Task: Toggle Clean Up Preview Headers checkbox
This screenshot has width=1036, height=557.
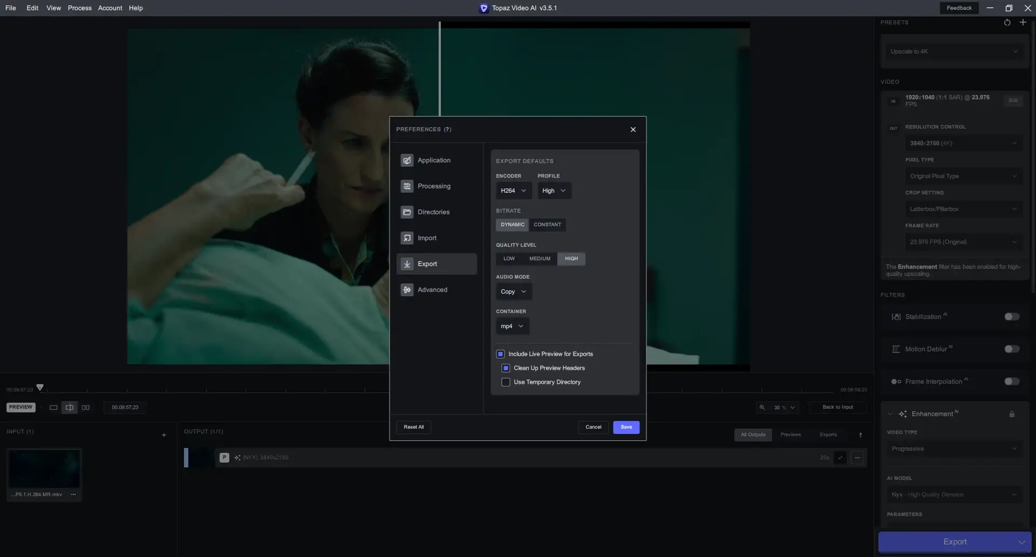Action: 506,368
